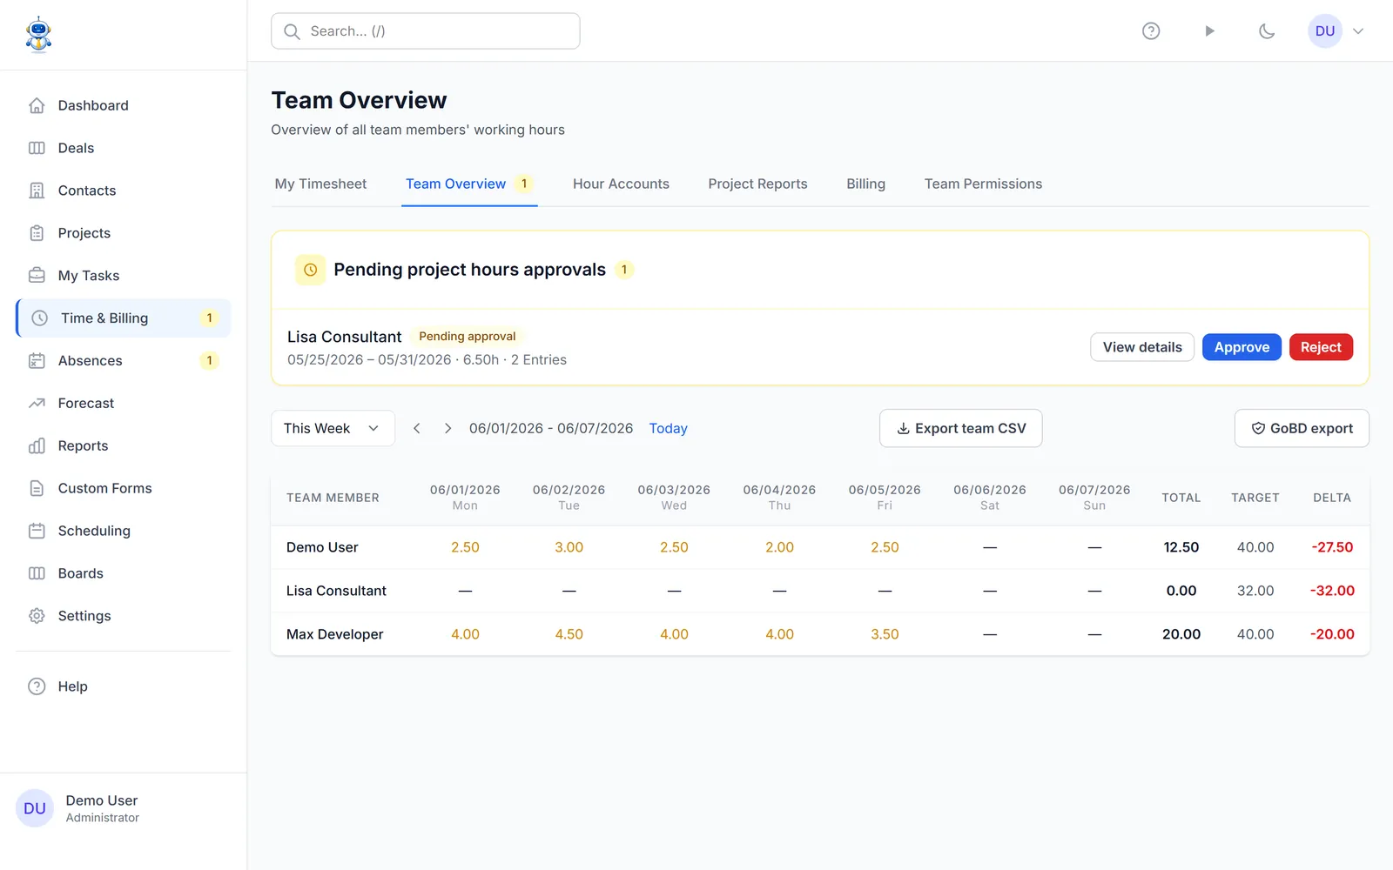Open Settings via its gear icon
This screenshot has height=870, width=1393.
click(x=37, y=616)
